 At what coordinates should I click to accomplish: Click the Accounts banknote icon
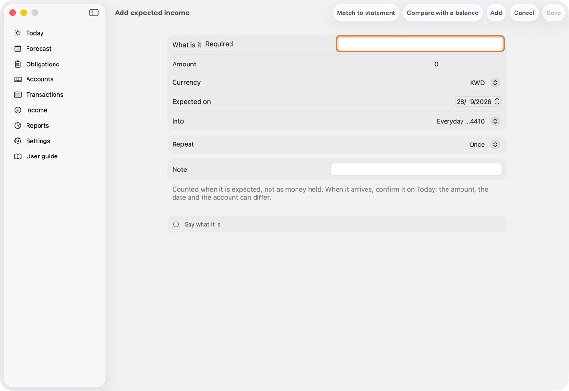coord(18,79)
